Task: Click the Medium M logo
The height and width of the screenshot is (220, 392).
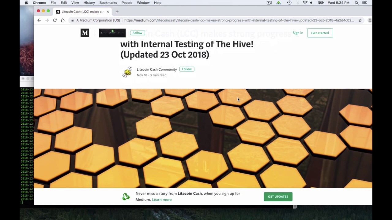Action: [85, 33]
